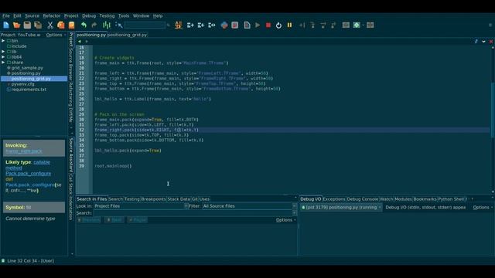
Task: Open the Debug I/O Options dropdown
Action: 483,208
